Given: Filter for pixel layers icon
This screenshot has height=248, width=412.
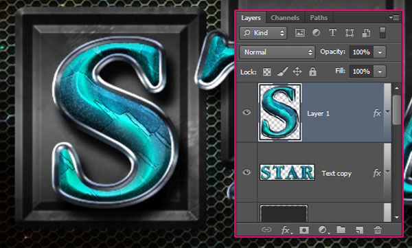Looking at the screenshot, I should [300, 33].
